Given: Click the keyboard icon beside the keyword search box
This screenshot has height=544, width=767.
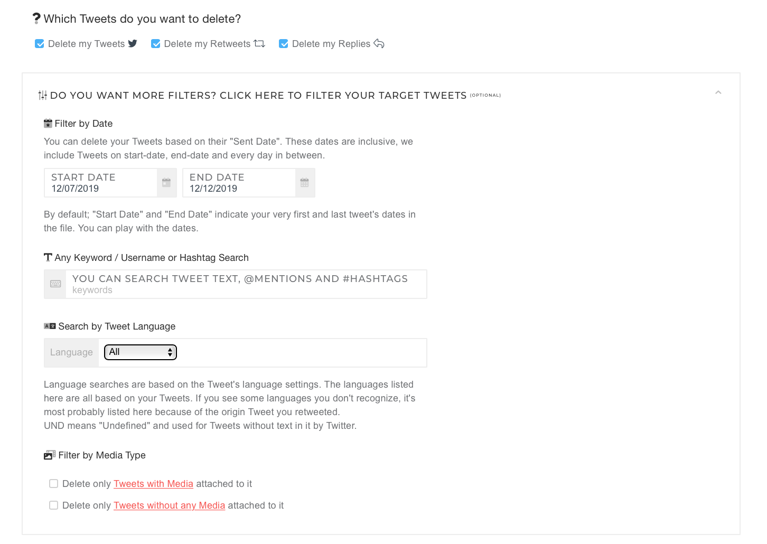Looking at the screenshot, I should pyautogui.click(x=55, y=284).
